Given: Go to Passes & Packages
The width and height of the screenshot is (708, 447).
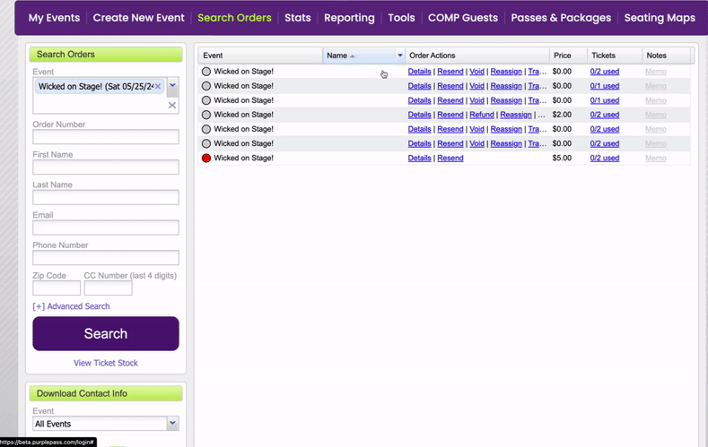Looking at the screenshot, I should point(561,18).
